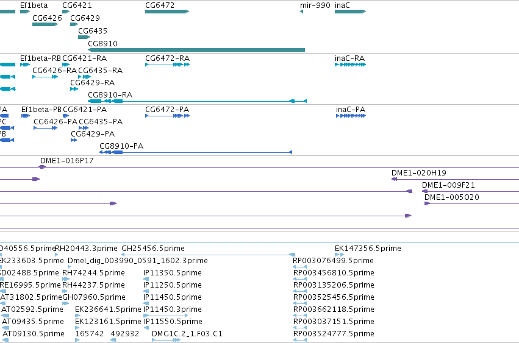Click the CG6472-PA coding sequence glyph
This screenshot has width=519, height=343.
tap(168, 116)
